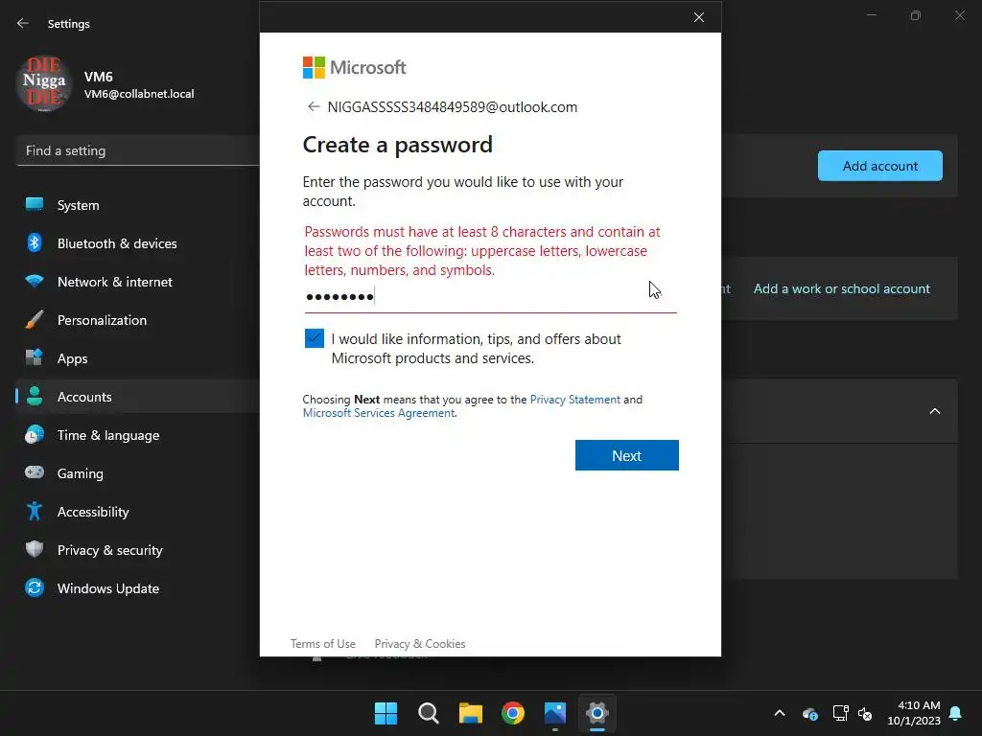Click the Windows Update refresh icon
The width and height of the screenshot is (982, 736).
[x=35, y=587]
